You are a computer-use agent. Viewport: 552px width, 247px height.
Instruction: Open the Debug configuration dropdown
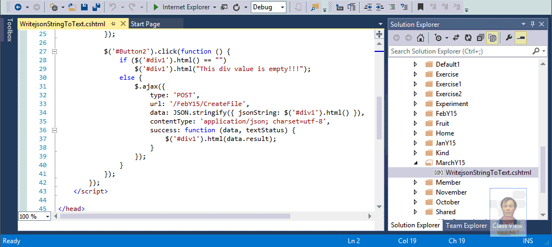coord(283,8)
